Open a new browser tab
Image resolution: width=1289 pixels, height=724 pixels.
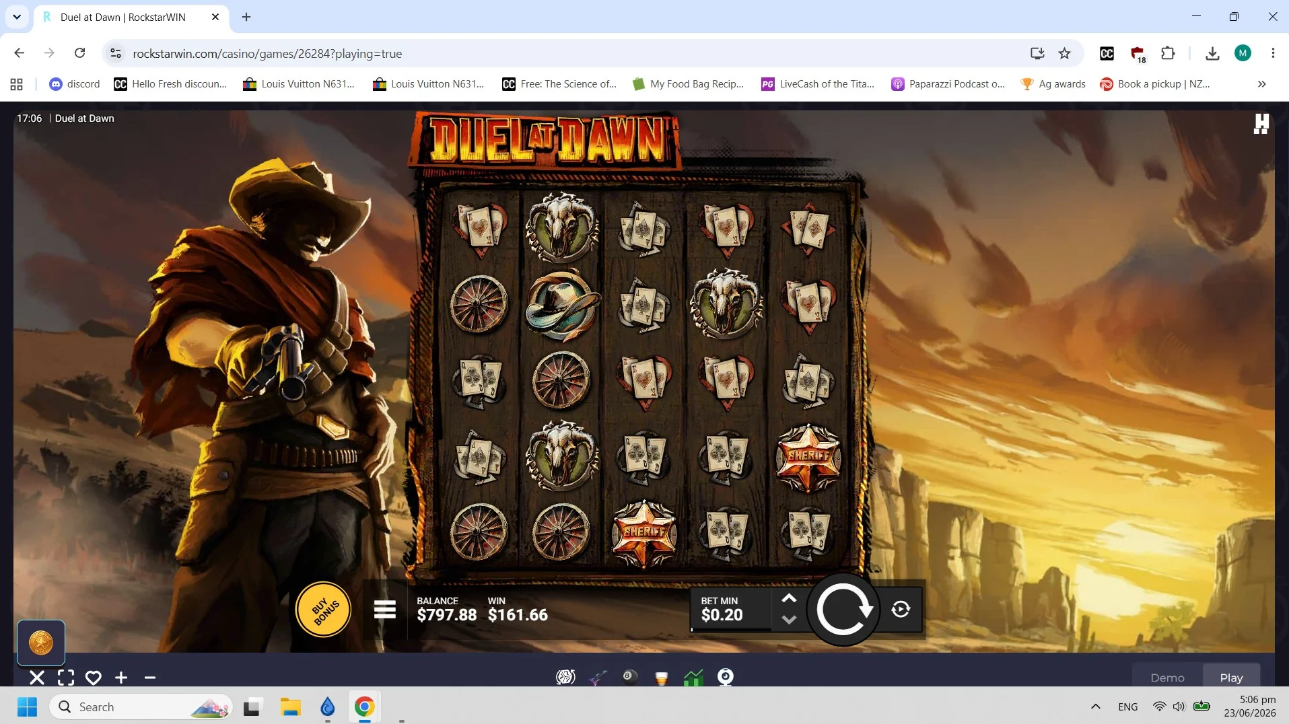(x=246, y=17)
